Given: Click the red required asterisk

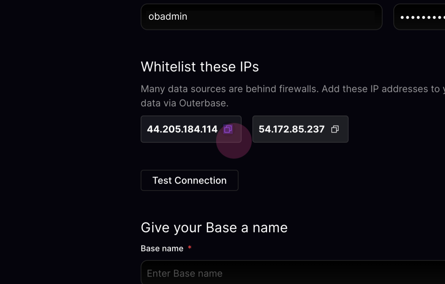Looking at the screenshot, I should [x=190, y=248].
